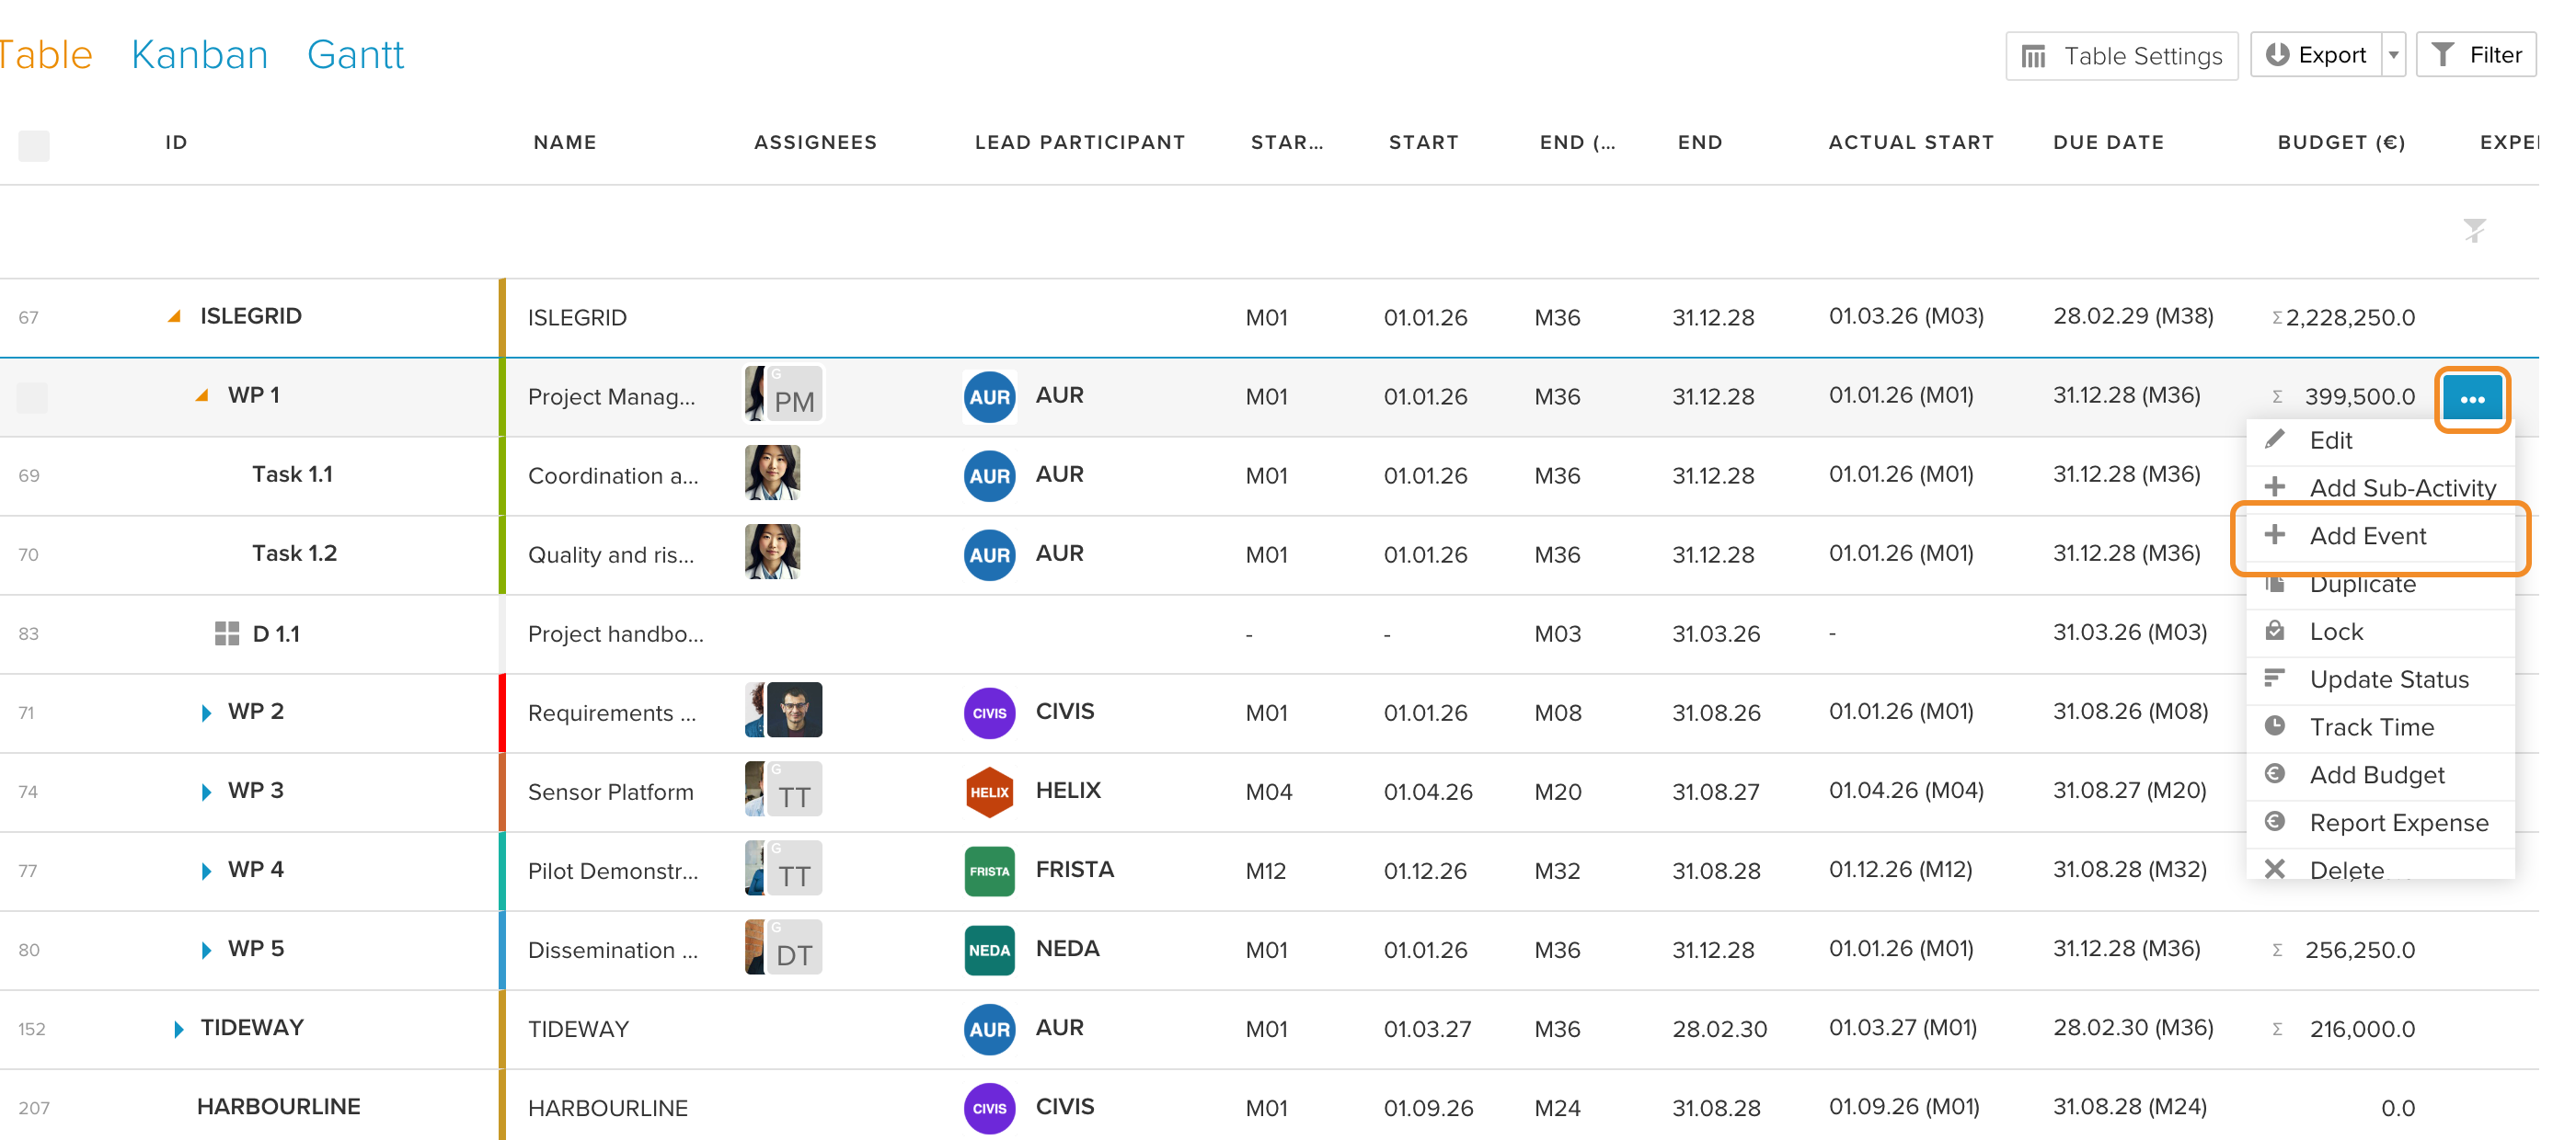Expand the WP 3 work package
The image size is (2576, 1140).
tap(206, 792)
